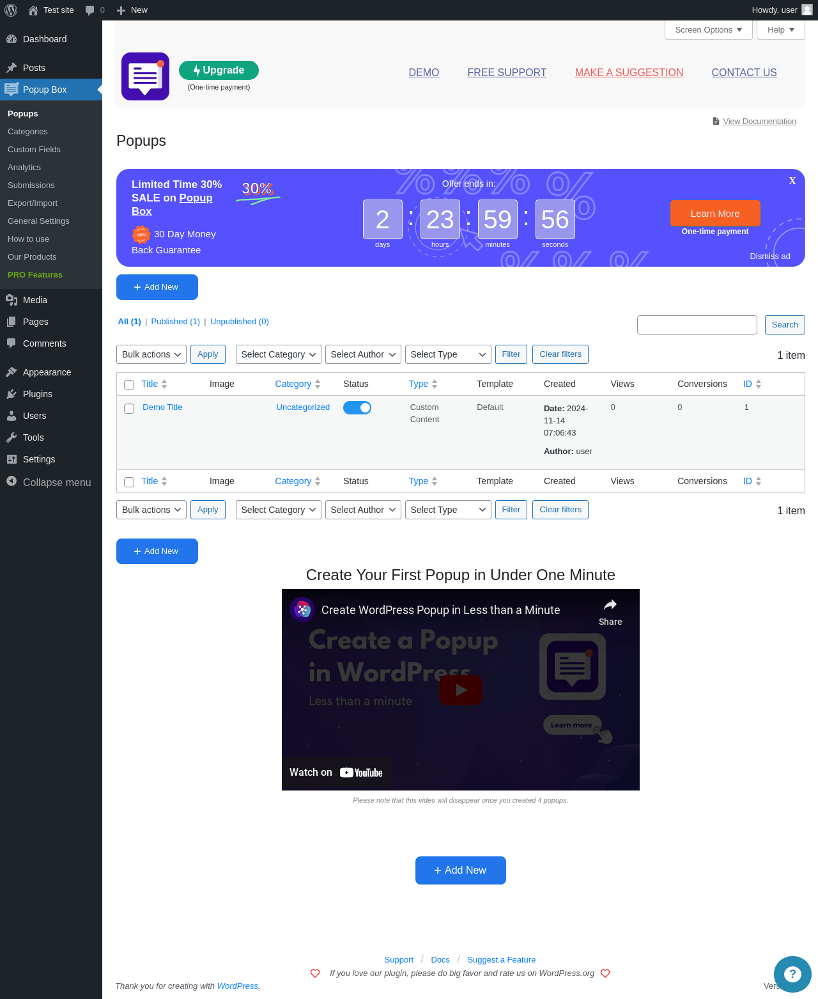Check the select-all box in table header
The height and width of the screenshot is (999, 818).
click(x=129, y=385)
